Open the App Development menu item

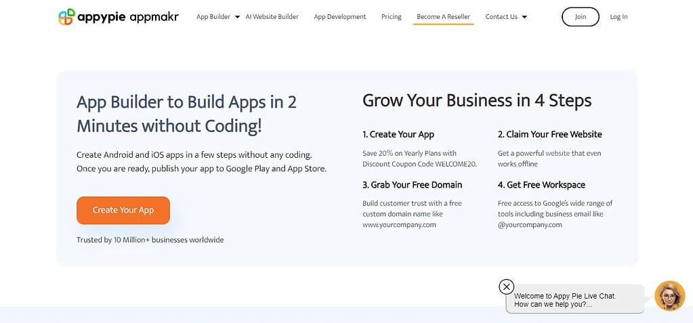(340, 17)
